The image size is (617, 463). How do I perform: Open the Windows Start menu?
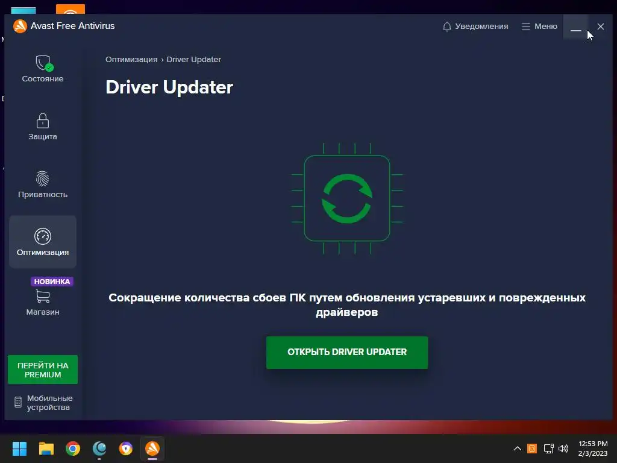point(19,449)
